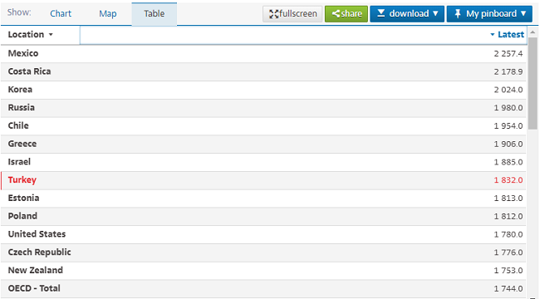Click Poland's value 1 812.0
The height and width of the screenshot is (299, 540).
pyautogui.click(x=508, y=216)
